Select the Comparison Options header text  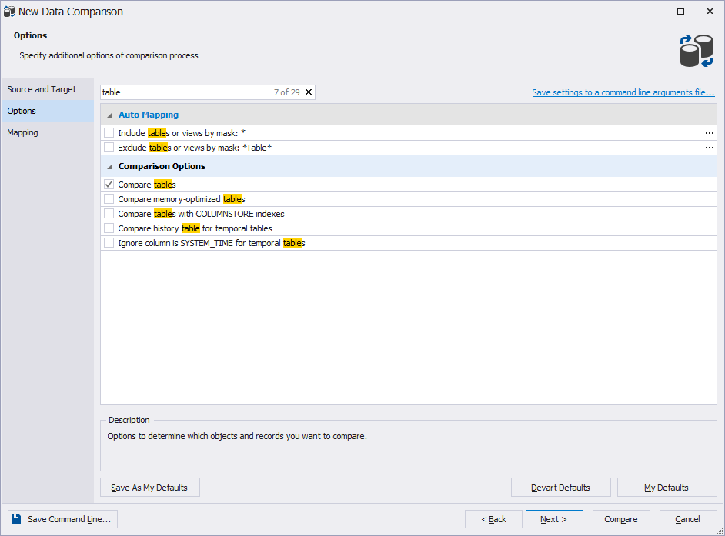tap(162, 166)
